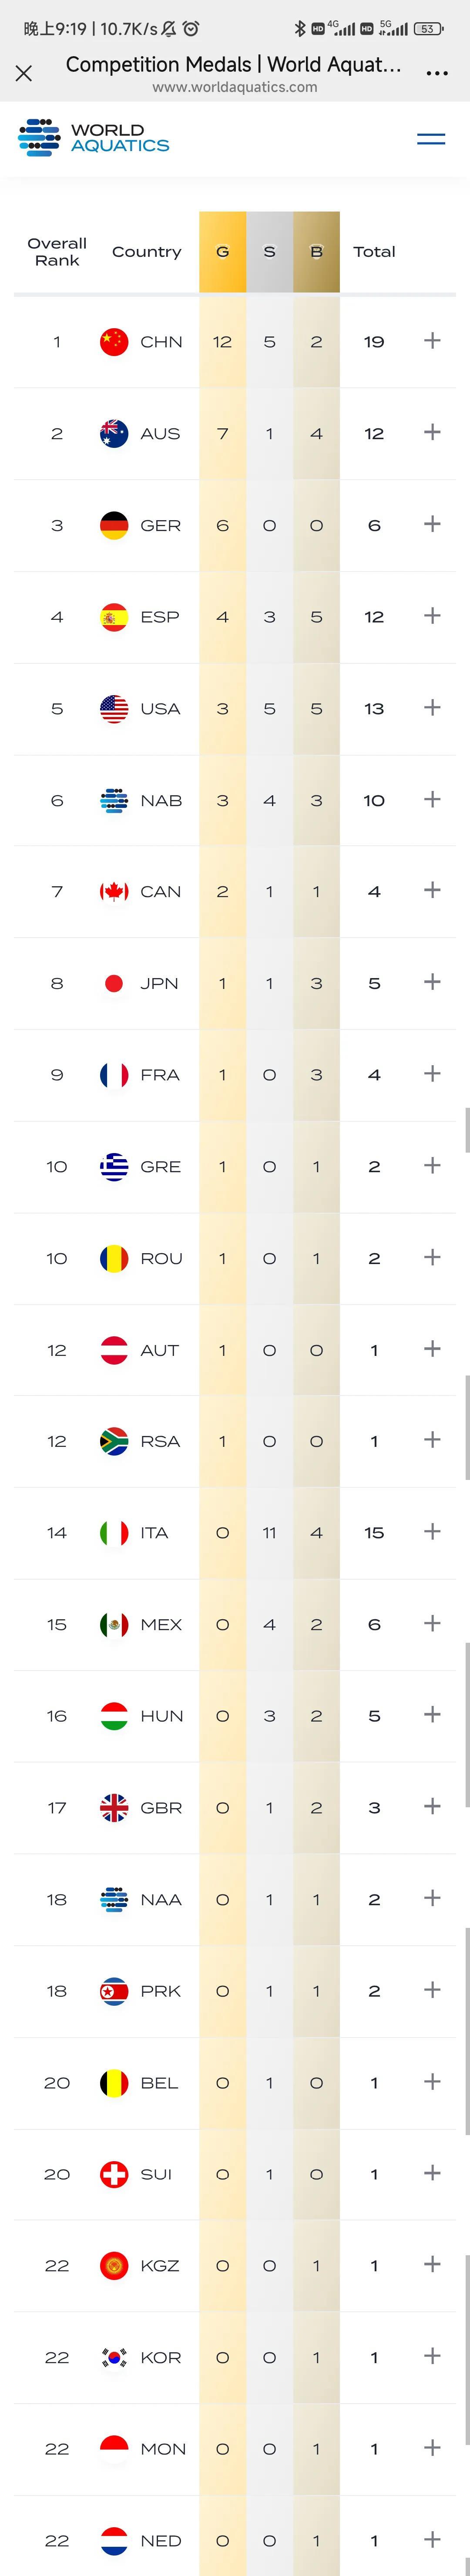
Task: Click the silver S column header
Action: pos(269,252)
